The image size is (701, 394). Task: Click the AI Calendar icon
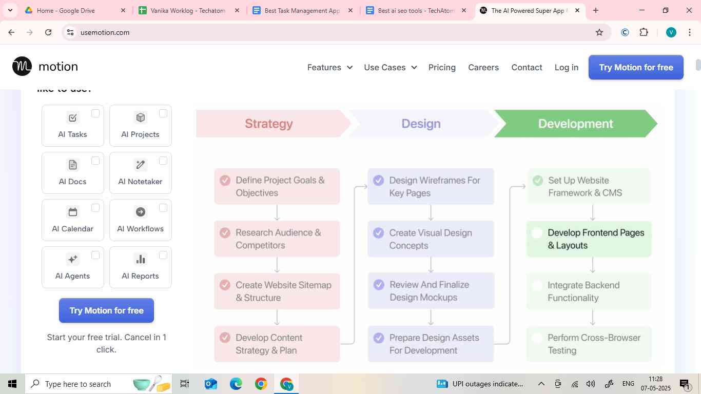click(x=73, y=212)
